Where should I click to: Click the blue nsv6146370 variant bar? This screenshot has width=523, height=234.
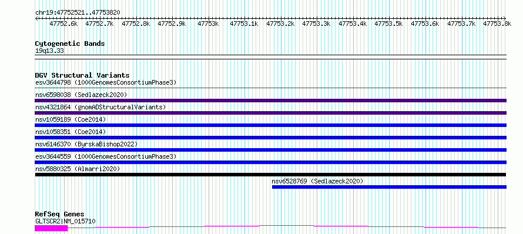click(x=270, y=150)
